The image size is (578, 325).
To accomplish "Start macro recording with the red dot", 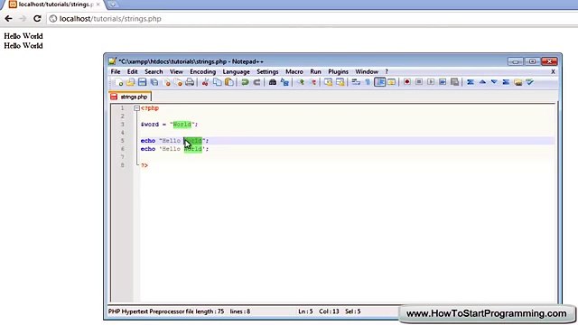I will point(407,82).
